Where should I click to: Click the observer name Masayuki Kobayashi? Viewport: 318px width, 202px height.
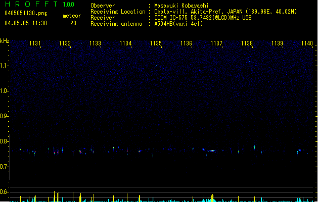[x=181, y=6]
